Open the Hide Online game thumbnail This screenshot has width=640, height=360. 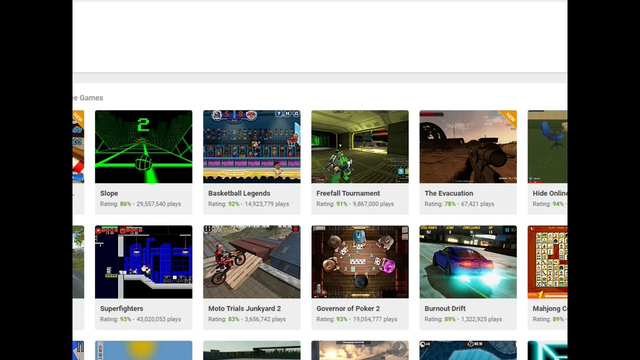tap(547, 146)
